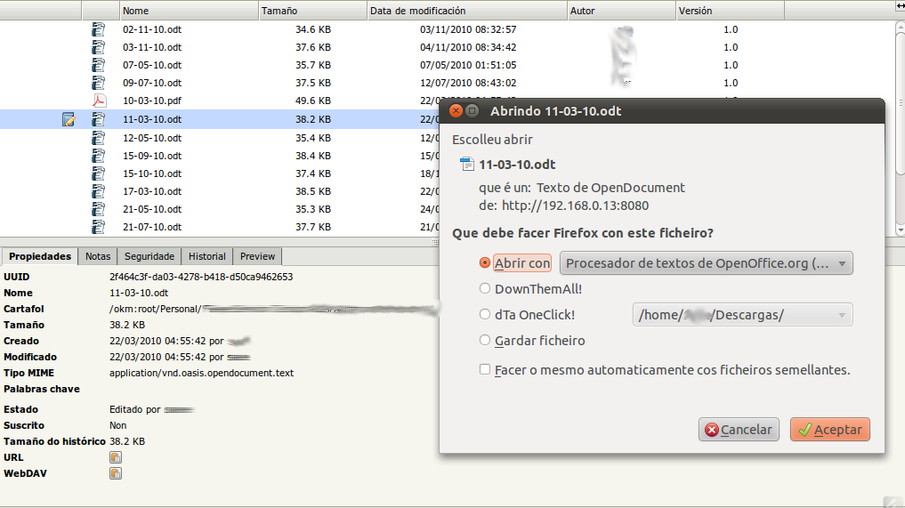Viewport: 905px width, 508px height.
Task: Select file name 10-03-10.pdf
Action: [152, 101]
